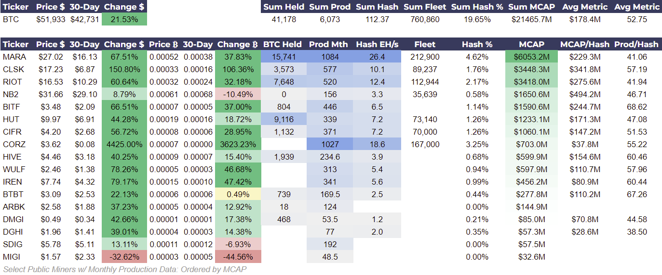Click the Sum MCAP header

(x=532, y=7)
